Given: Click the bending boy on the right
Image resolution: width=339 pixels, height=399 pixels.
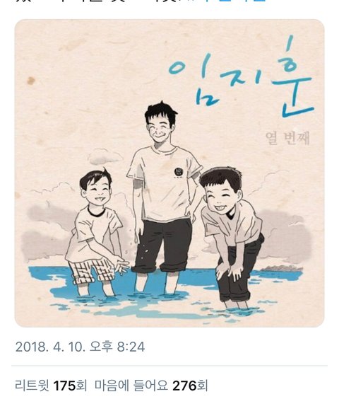Looking at the screenshot, I should click(x=231, y=236).
